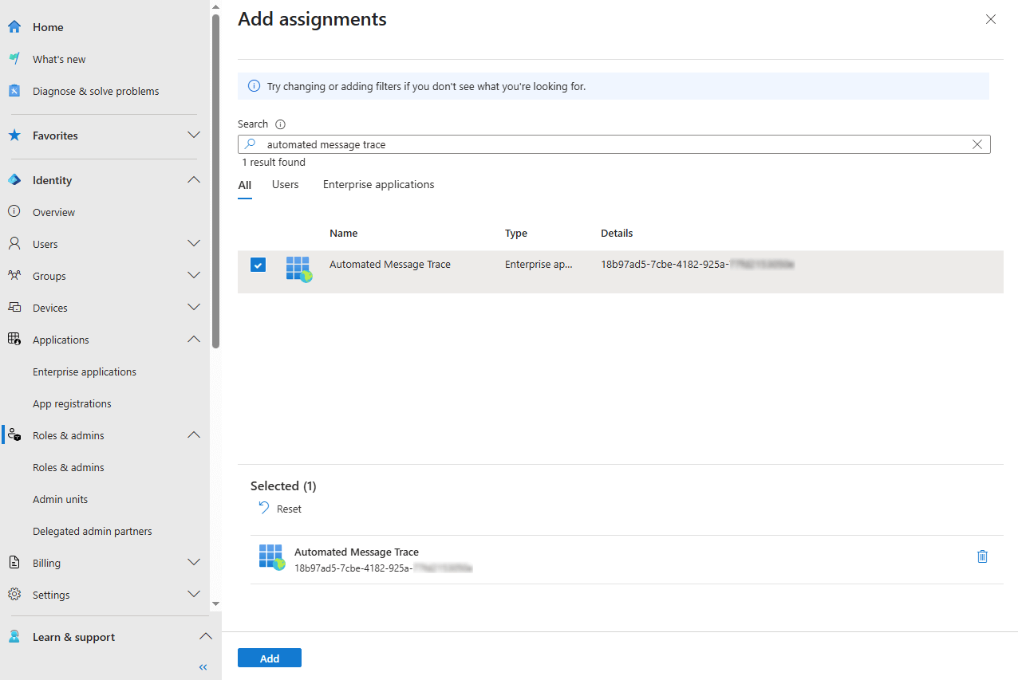Expand the Favorites section chevron
The image size is (1018, 680).
(x=194, y=136)
